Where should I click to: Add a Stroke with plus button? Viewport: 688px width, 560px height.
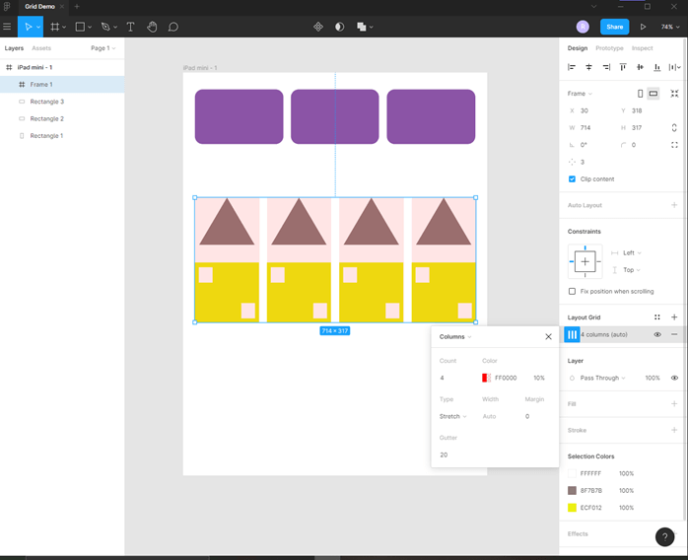(x=674, y=430)
